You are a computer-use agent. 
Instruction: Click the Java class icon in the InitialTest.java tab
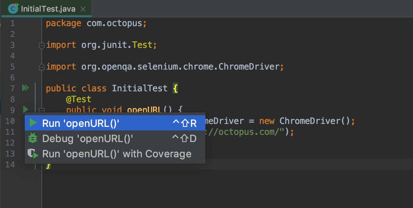13,9
